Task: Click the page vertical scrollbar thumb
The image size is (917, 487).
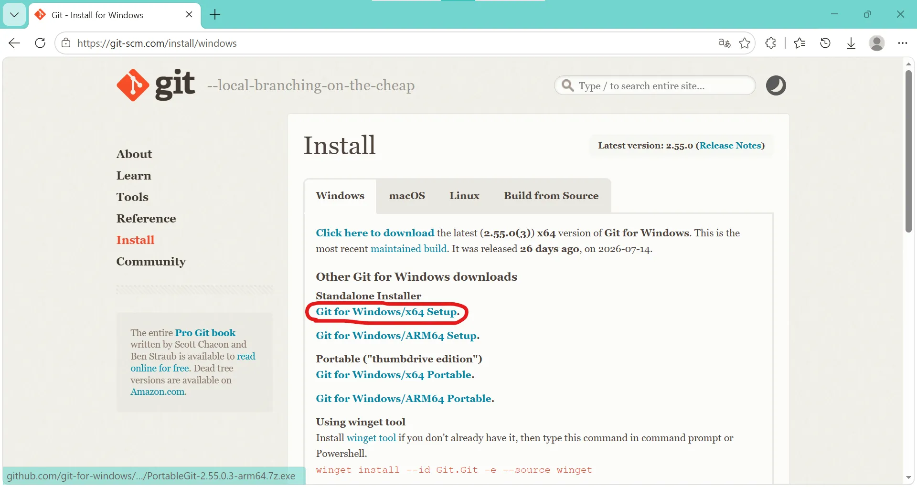Action: (x=908, y=151)
